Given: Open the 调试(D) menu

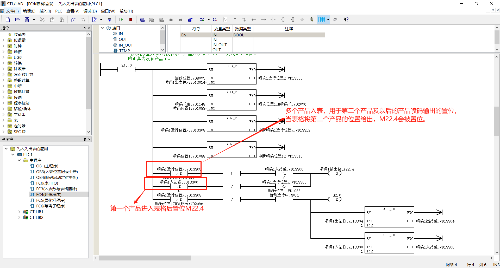Looking at the screenshot, I should (x=90, y=11).
